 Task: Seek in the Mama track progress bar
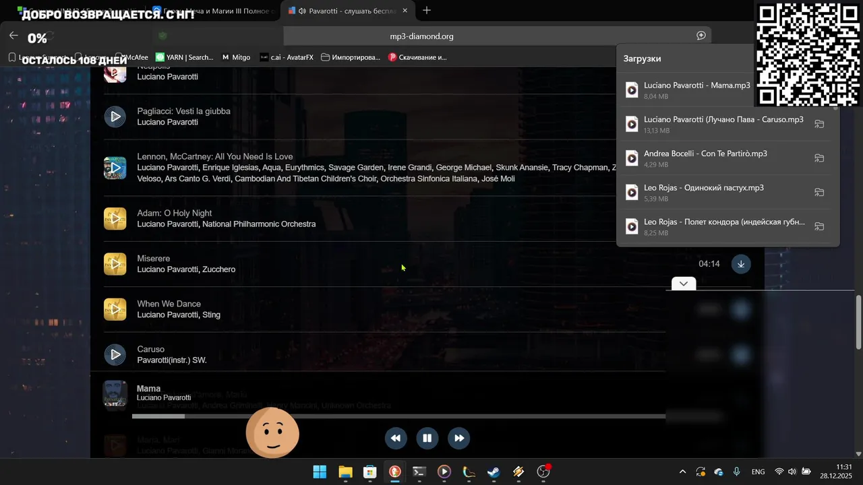coord(398,416)
